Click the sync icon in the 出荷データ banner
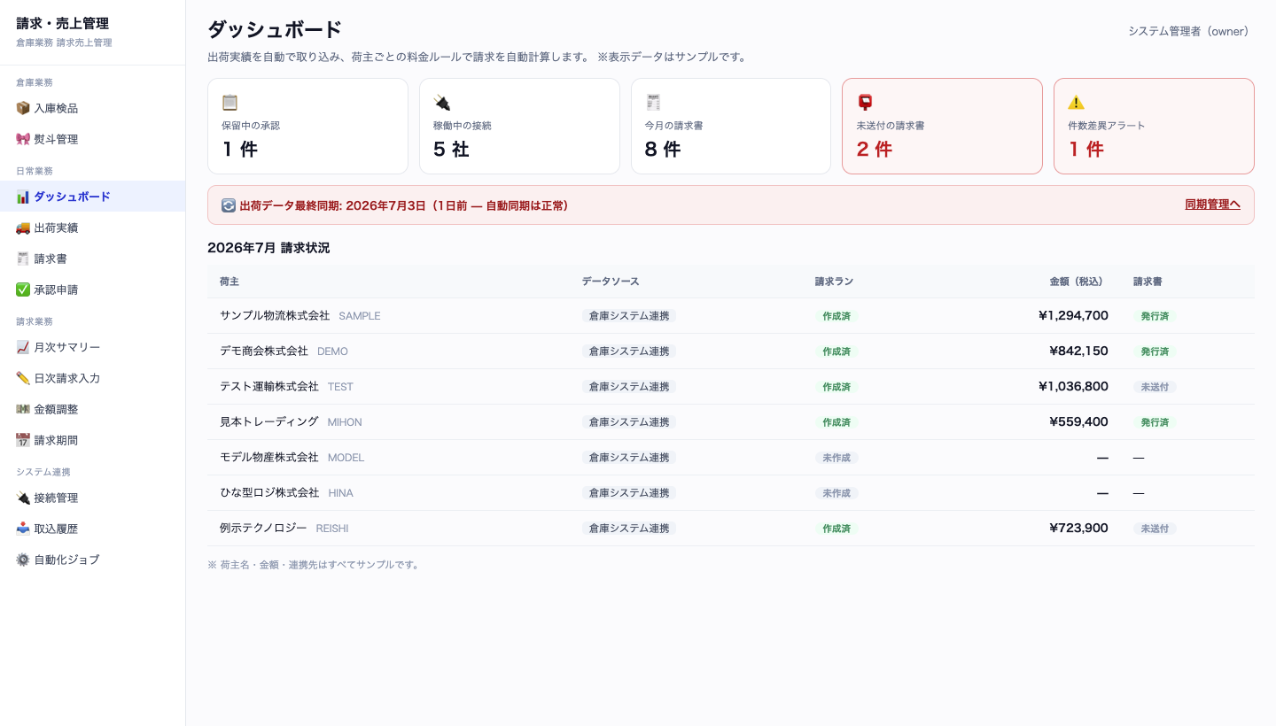Image resolution: width=1276 pixels, height=726 pixels. click(x=229, y=205)
